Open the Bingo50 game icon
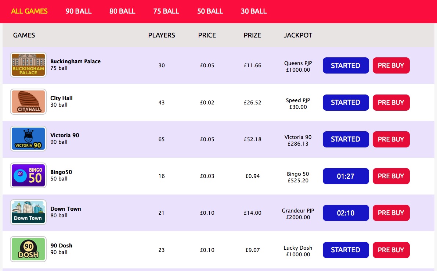 (x=28, y=176)
